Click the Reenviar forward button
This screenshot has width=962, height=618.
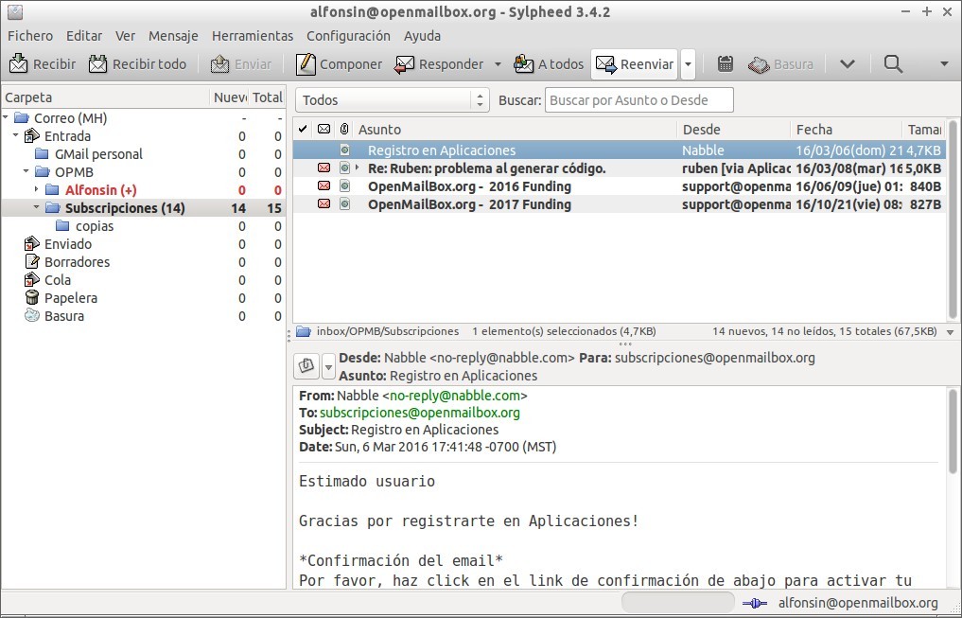pyautogui.click(x=635, y=64)
